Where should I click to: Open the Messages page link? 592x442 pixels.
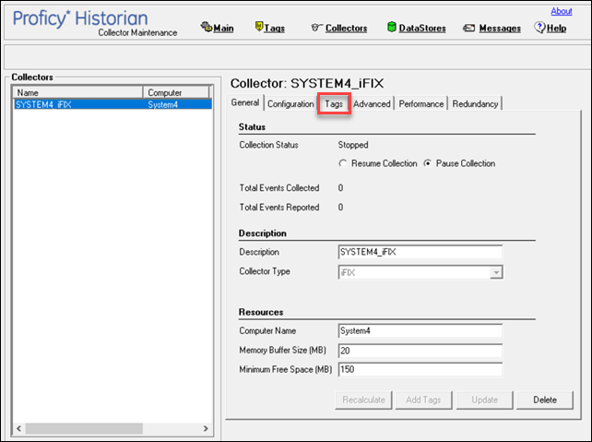click(x=500, y=29)
